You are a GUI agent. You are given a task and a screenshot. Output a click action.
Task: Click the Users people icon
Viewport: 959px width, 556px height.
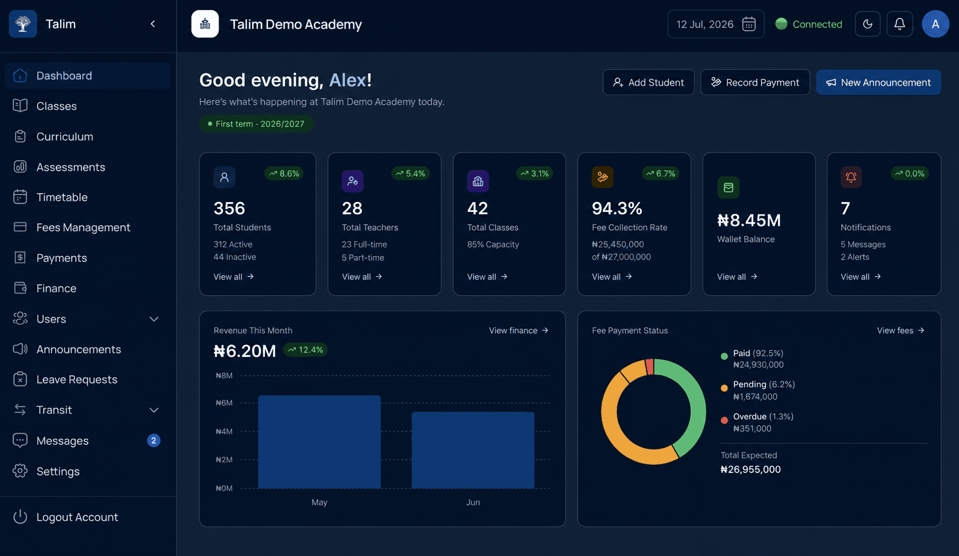click(x=20, y=318)
